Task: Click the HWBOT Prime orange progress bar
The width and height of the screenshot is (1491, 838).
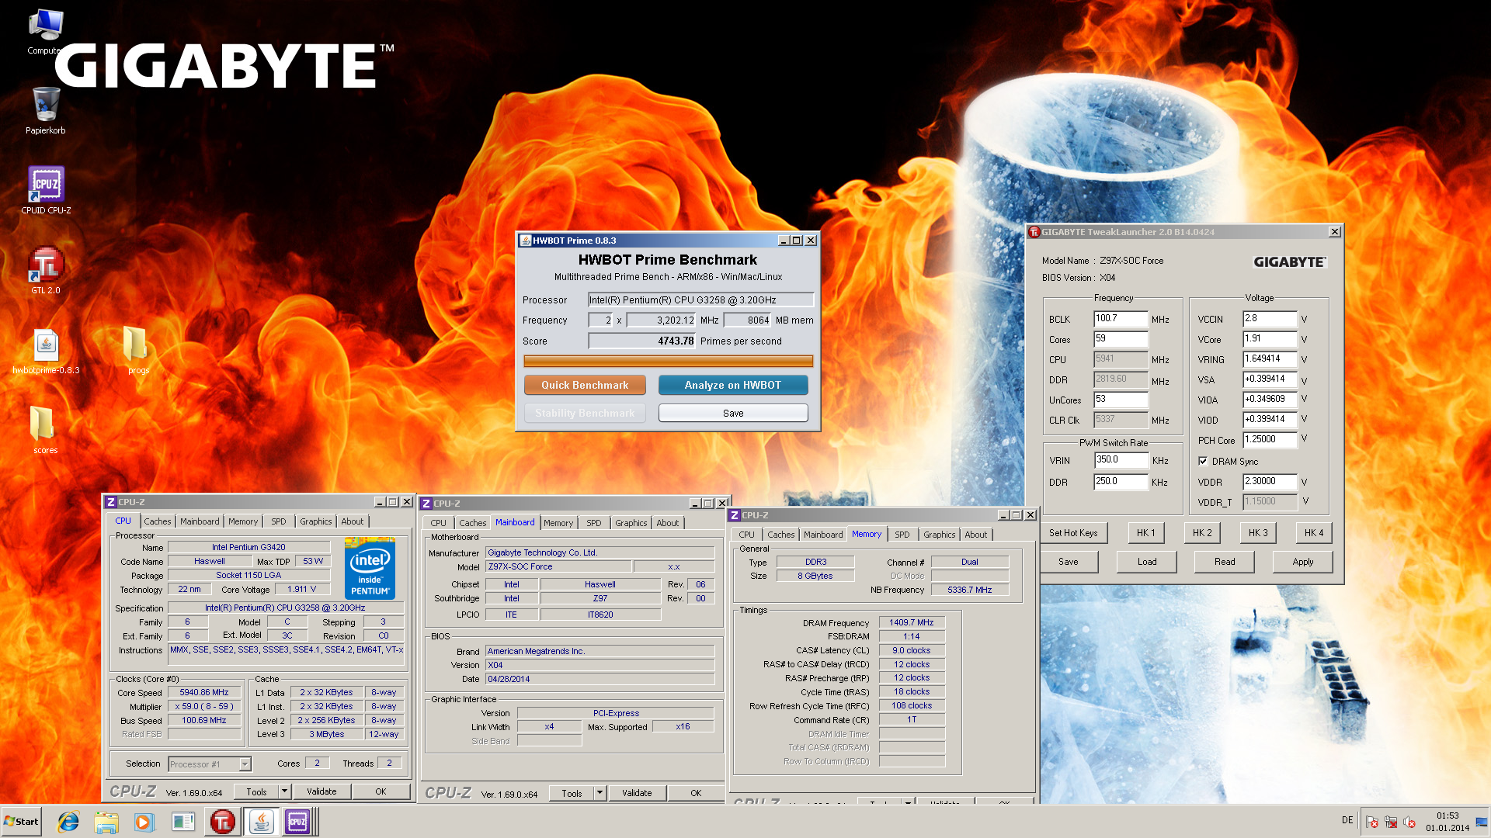Action: [668, 361]
